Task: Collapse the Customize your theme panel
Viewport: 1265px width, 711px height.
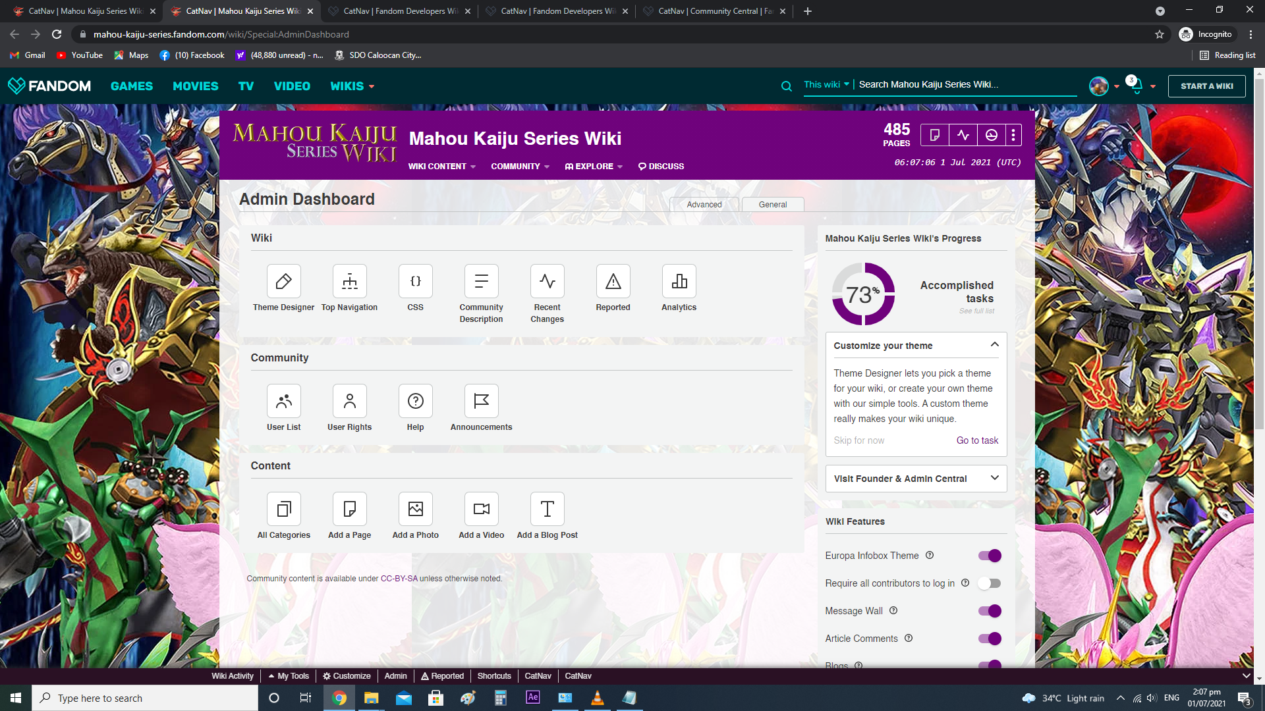Action: (995, 344)
